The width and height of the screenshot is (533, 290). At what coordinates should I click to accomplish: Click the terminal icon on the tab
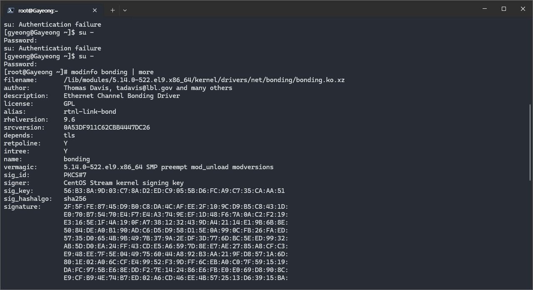tap(10, 10)
